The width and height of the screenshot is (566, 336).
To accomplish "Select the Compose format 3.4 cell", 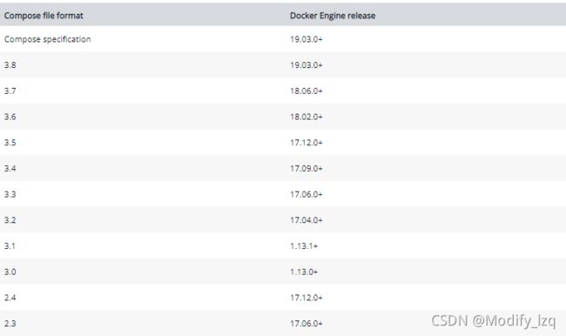I will click(10, 168).
